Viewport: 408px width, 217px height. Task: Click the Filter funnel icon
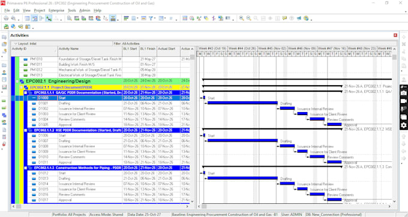tap(151, 18)
